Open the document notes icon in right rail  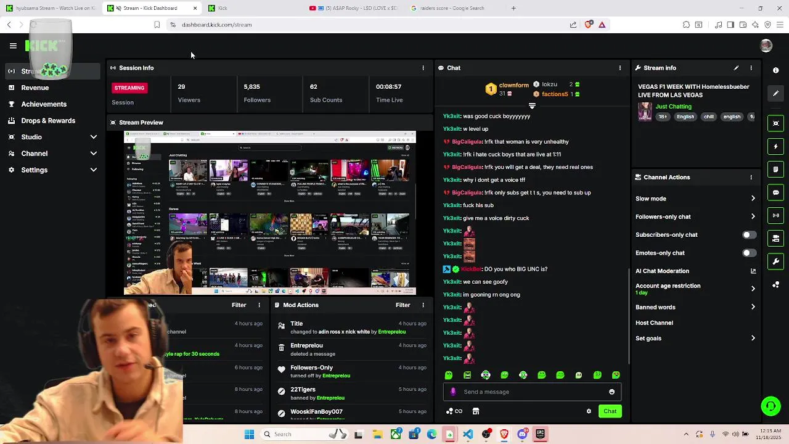(776, 169)
